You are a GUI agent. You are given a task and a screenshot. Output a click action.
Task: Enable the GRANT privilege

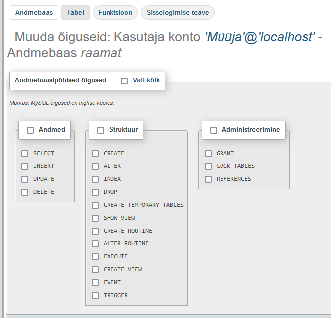tap(208, 154)
